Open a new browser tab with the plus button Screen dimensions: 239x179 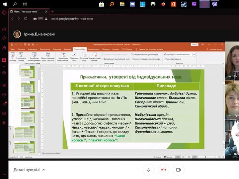(52, 11)
